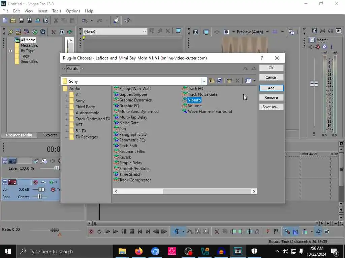The image size is (345, 258).
Task: Click the Undo arrow icon
Action: coord(85,20)
